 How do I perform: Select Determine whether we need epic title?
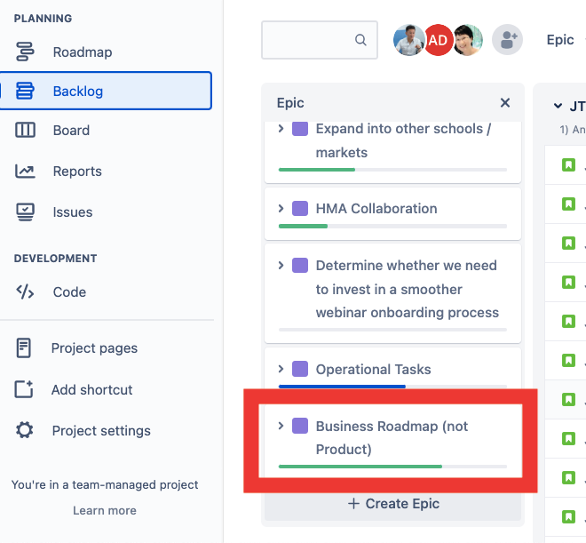[408, 289]
